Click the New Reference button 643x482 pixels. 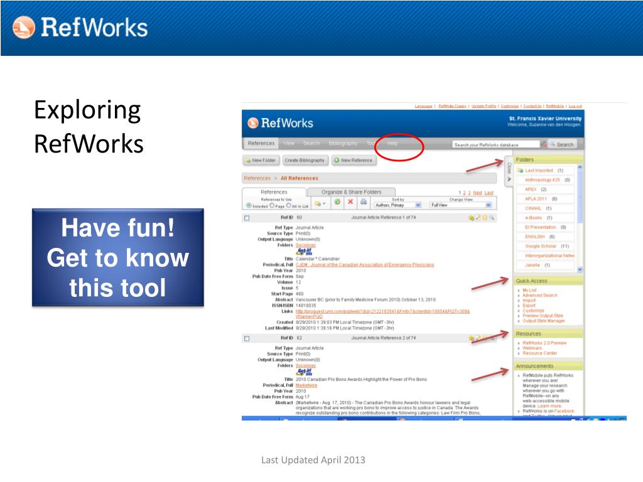point(354,160)
